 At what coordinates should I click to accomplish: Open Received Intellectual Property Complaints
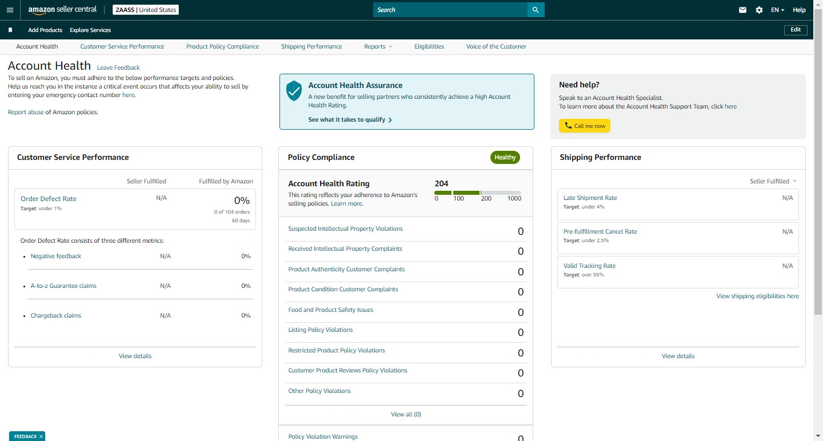tap(345, 248)
